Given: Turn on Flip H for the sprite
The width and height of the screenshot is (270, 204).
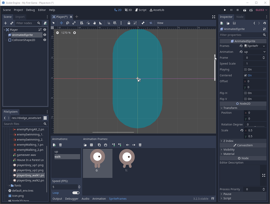Looking at the screenshot, I should tap(246, 93).
